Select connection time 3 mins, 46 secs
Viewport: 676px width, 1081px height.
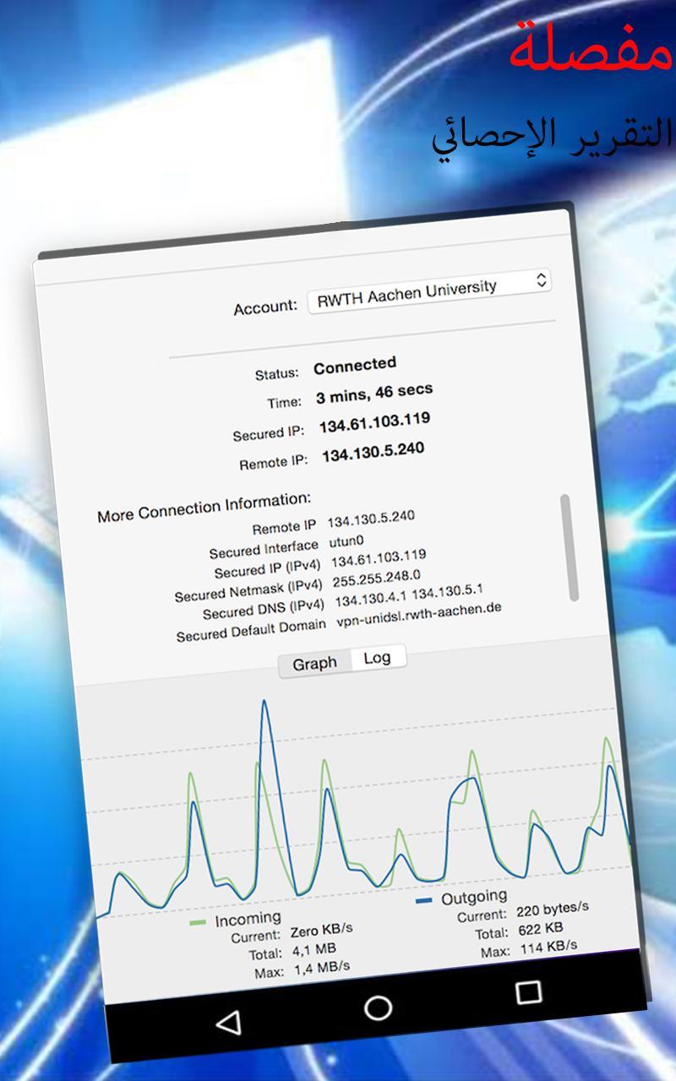[x=374, y=394]
